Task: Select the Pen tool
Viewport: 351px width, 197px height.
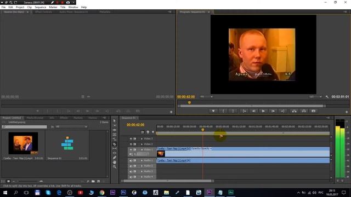Action: (115, 158)
